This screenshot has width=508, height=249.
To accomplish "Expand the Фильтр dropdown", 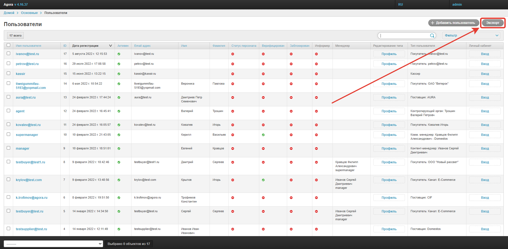I will click(x=471, y=35).
